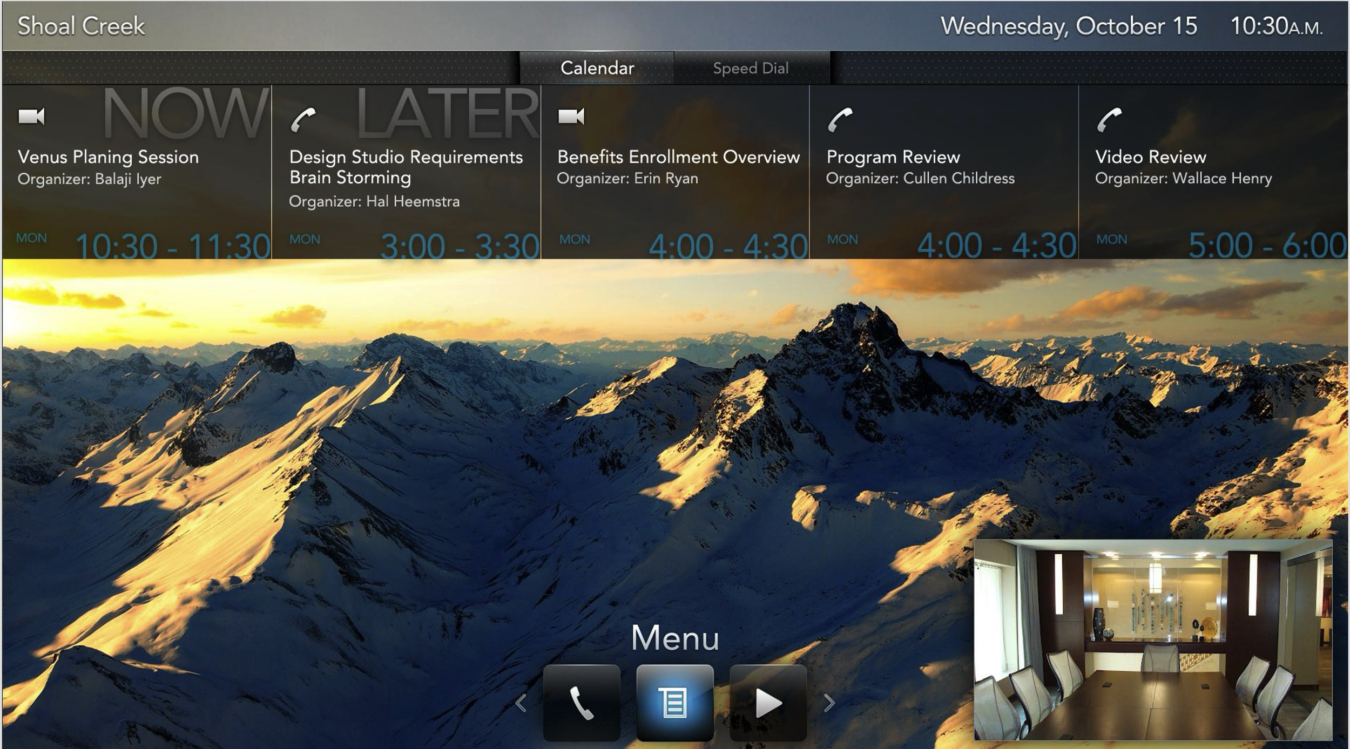Click the conference room self-view thumbnail
This screenshot has width=1350, height=749.
pos(1153,639)
